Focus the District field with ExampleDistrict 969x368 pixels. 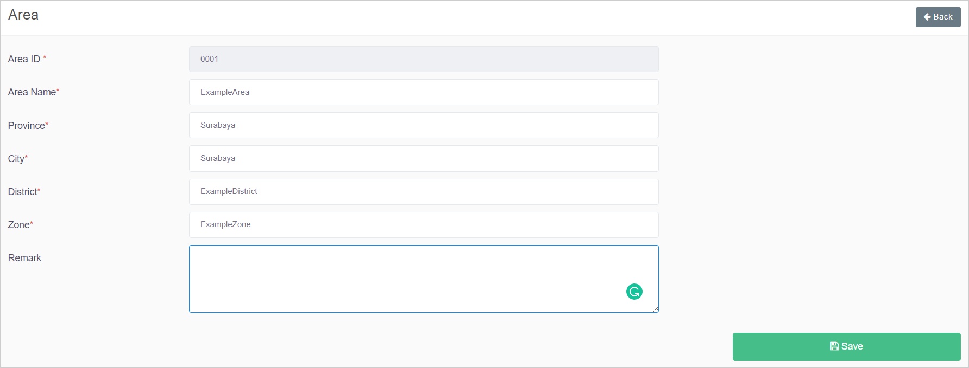pyautogui.click(x=424, y=191)
